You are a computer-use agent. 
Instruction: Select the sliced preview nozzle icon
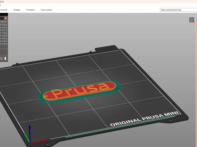(x=6, y=58)
